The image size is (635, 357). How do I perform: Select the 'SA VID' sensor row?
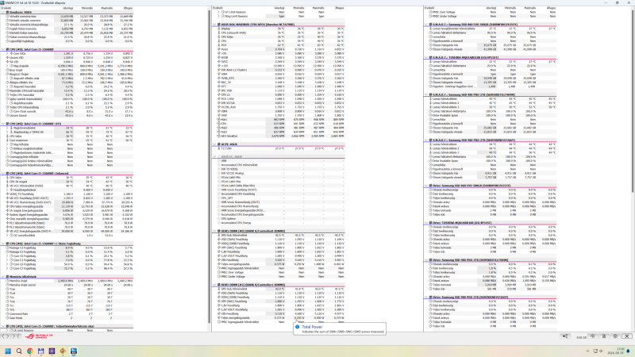[67, 62]
